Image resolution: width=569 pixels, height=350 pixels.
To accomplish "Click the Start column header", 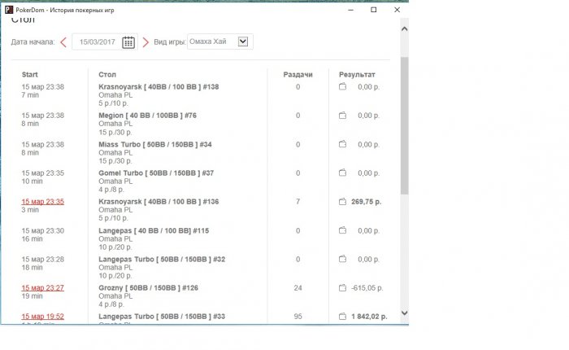I will tap(30, 75).
